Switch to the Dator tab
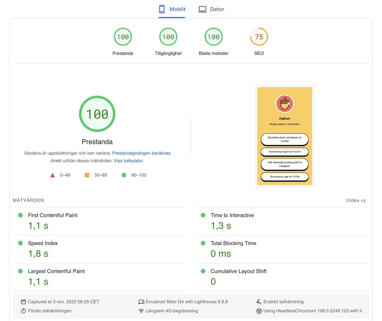 [x=211, y=9]
